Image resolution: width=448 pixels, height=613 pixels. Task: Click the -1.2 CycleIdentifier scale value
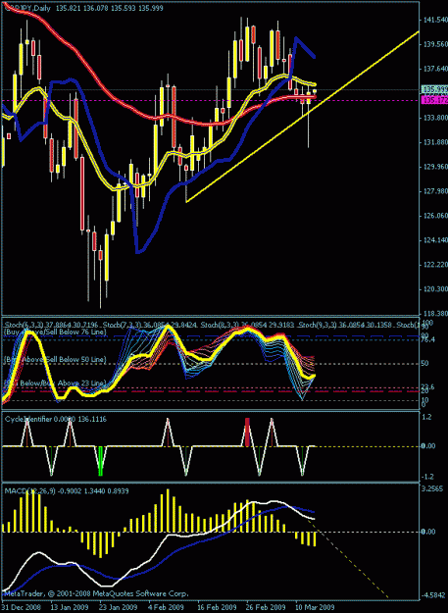click(427, 476)
